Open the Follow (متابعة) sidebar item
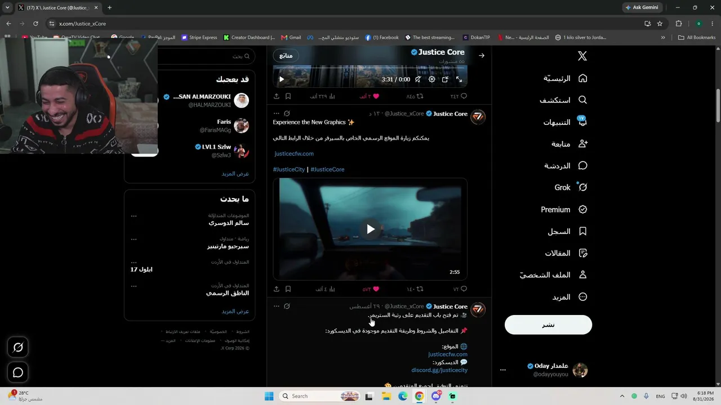Image resolution: width=721 pixels, height=405 pixels. [x=569, y=144]
